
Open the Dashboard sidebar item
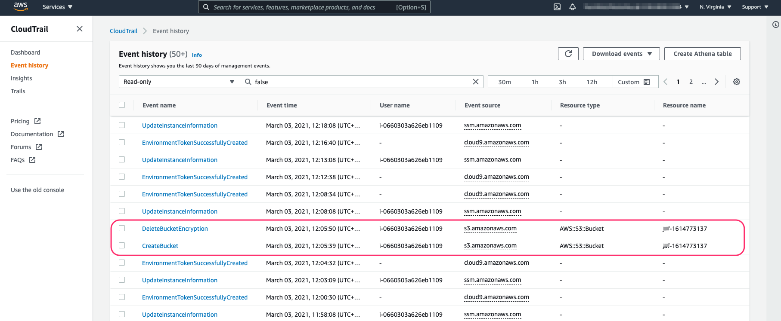click(25, 52)
